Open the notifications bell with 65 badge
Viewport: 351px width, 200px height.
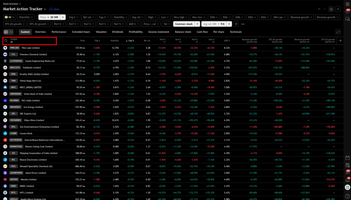(347, 180)
